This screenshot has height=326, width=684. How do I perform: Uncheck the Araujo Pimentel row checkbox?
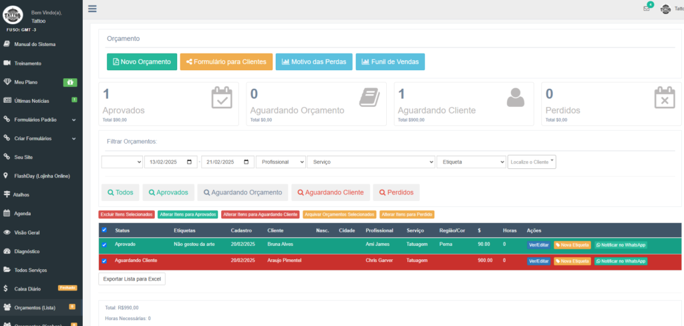pos(104,261)
